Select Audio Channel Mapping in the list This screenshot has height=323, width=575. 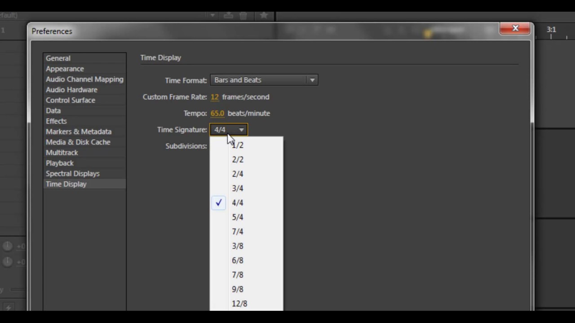pos(84,79)
